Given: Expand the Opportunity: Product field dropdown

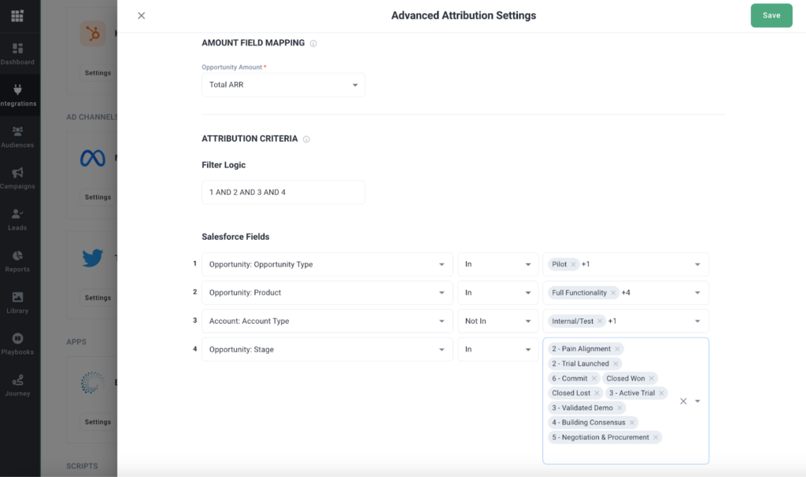Looking at the screenshot, I should (x=327, y=292).
